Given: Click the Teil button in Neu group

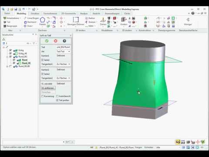Looking at the screenshot, I should click(x=7, y=22).
